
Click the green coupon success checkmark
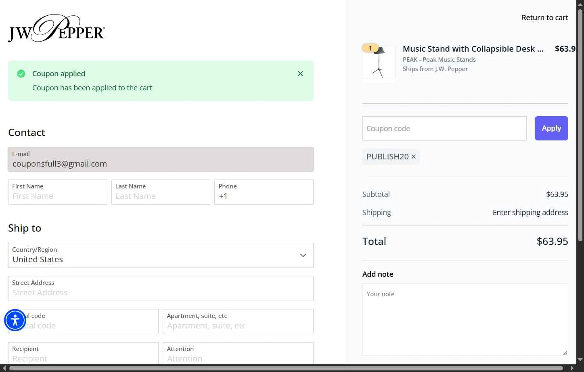click(21, 74)
